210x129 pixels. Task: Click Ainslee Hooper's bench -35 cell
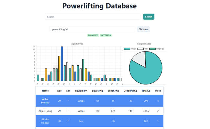(x=113, y=121)
